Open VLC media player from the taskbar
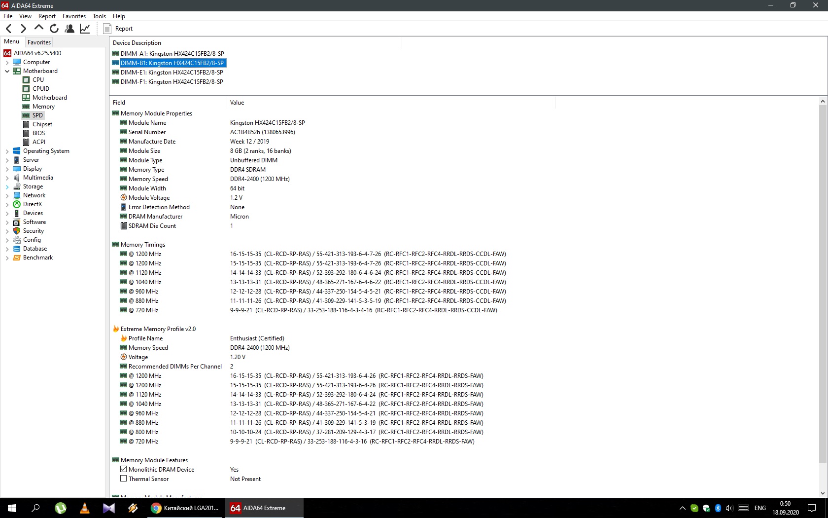Image resolution: width=828 pixels, height=518 pixels. [x=85, y=508]
